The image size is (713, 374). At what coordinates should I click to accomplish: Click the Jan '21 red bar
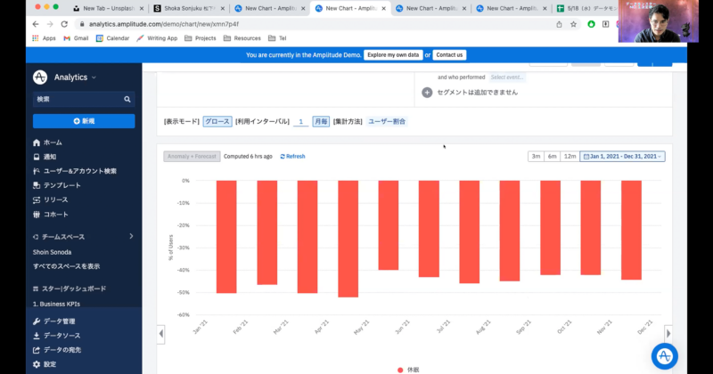[x=226, y=237]
